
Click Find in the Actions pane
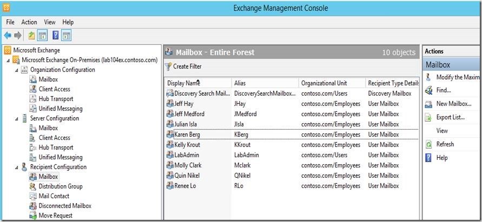(x=443, y=90)
